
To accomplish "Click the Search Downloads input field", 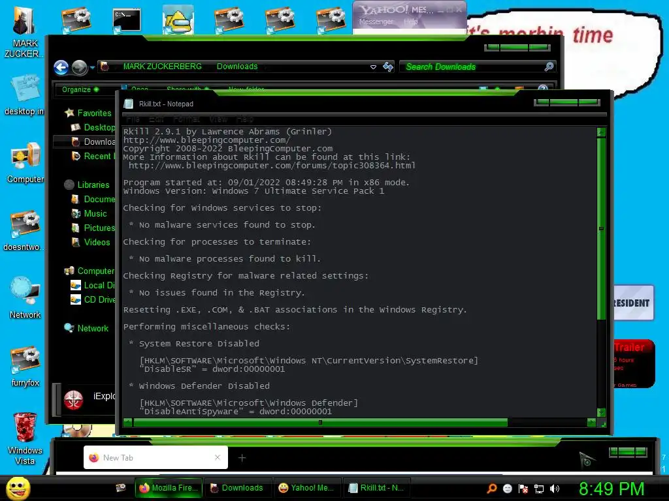I will [477, 67].
